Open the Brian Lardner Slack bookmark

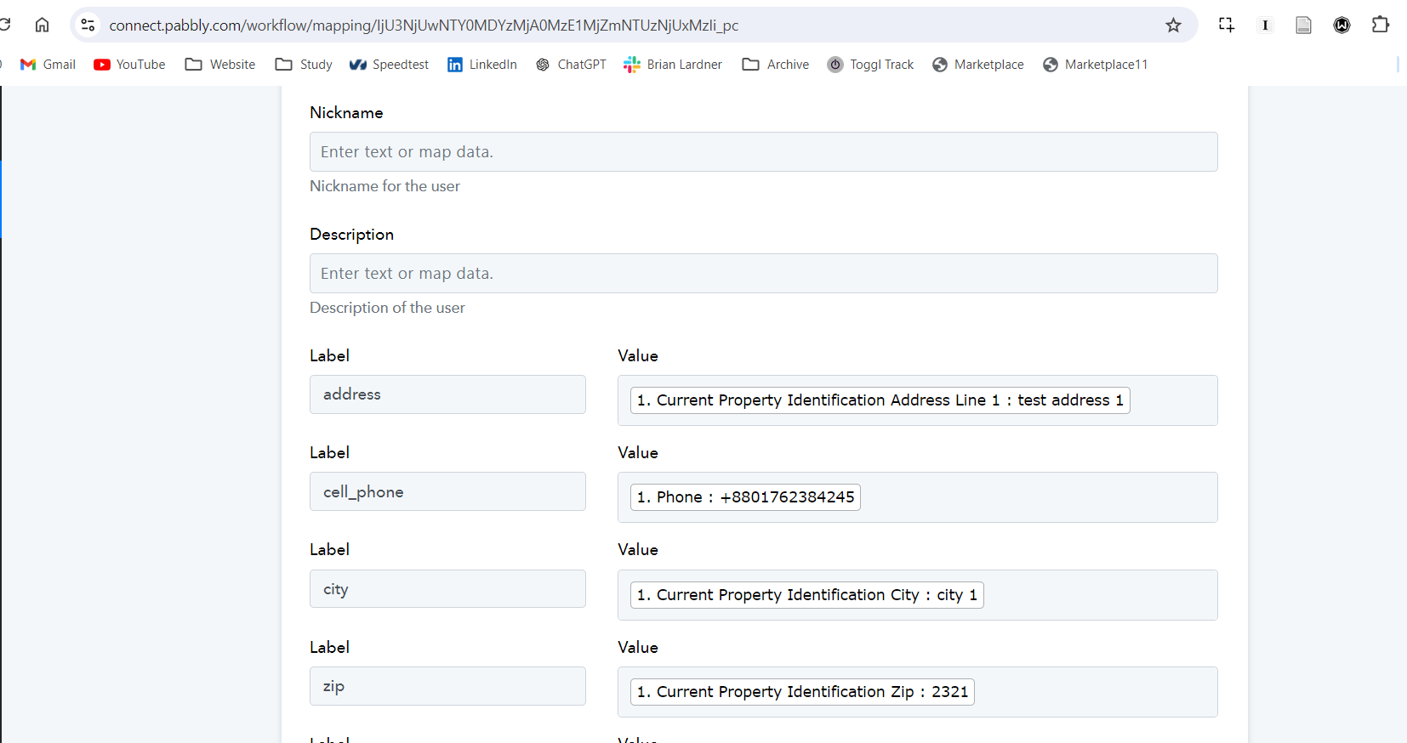673,65
